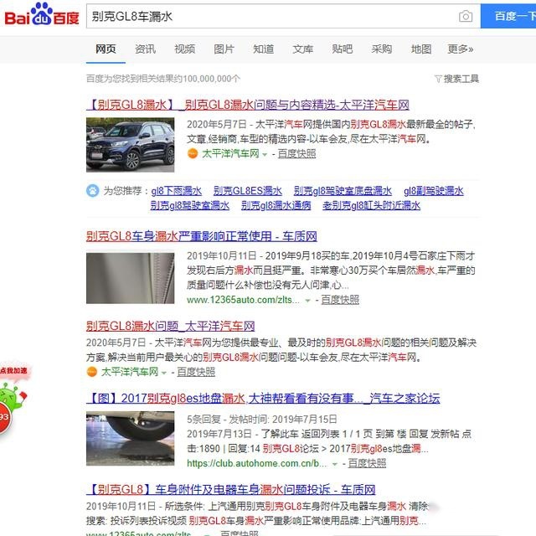Open result 别克GL8车身漏水严重影响正常使用 - 车质网
The image size is (536, 536).
201,236
